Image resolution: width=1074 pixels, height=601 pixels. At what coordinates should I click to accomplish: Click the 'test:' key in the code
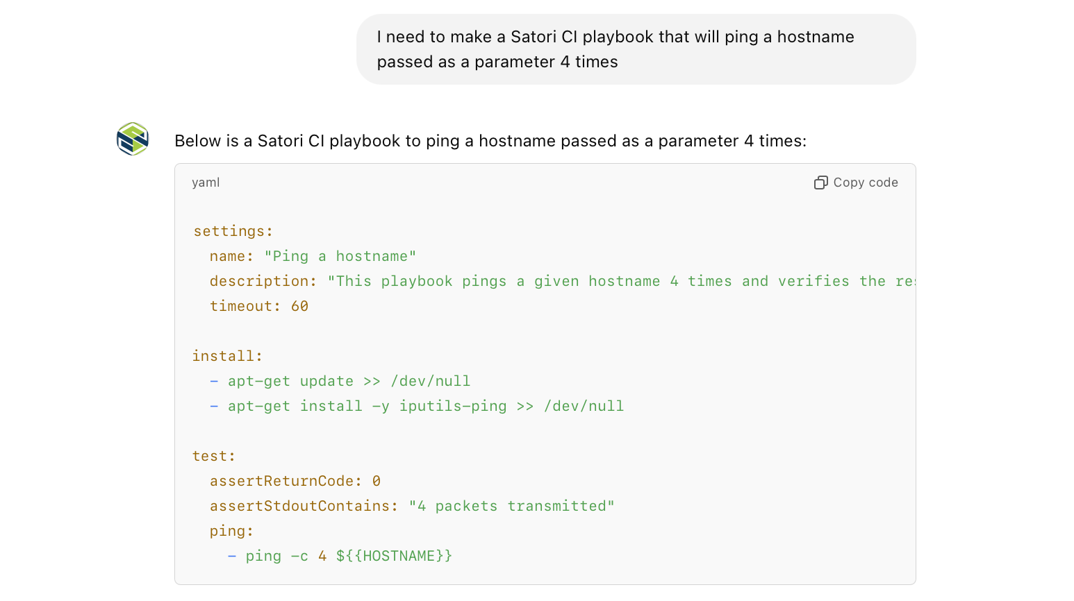(214, 456)
